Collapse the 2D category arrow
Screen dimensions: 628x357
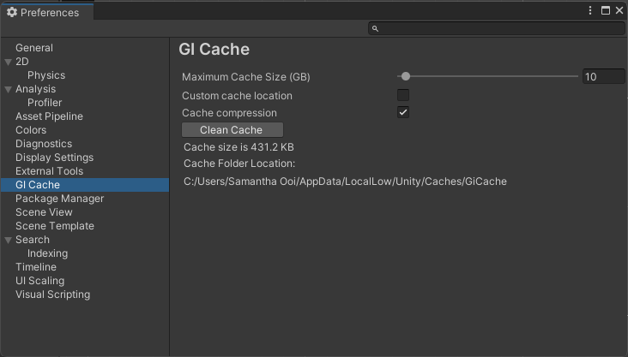9,62
